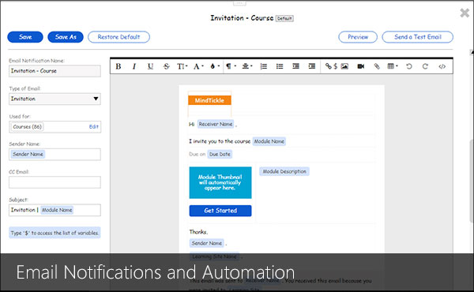Click Sender Name variable below Thanks
Screen dimensions: 474x292
point(207,243)
